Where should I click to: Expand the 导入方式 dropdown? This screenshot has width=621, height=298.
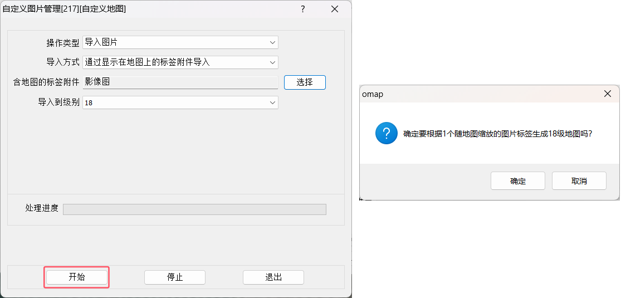180,62
